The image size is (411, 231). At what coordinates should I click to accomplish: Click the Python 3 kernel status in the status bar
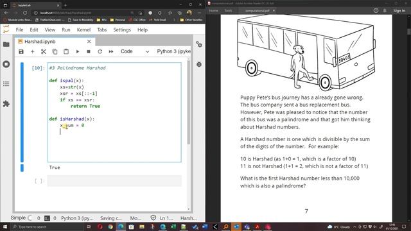click(77, 218)
